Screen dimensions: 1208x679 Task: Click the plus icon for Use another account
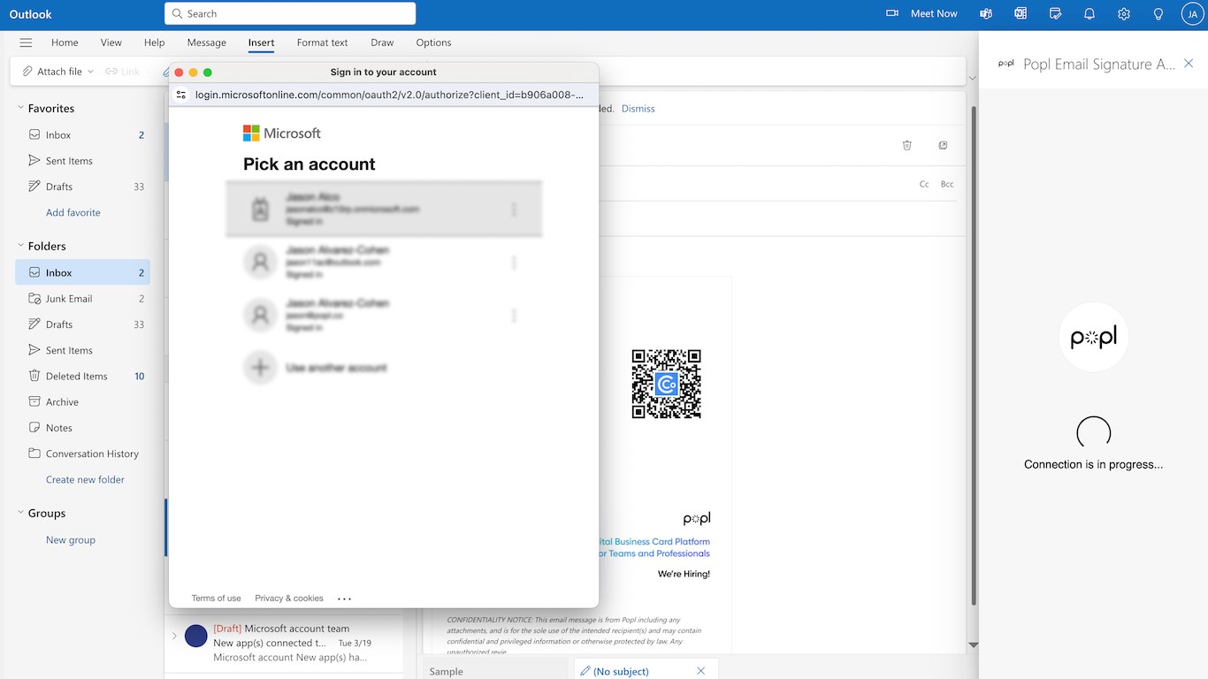(x=260, y=368)
